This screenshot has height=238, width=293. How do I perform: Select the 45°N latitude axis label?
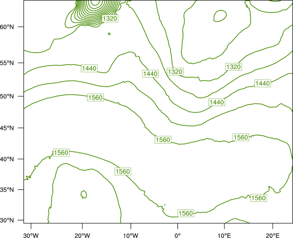(7, 128)
